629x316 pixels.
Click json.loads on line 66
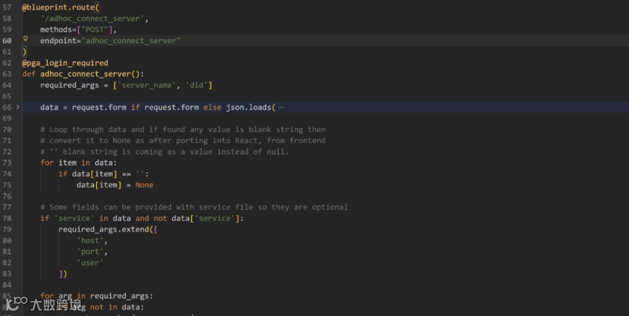(249, 107)
